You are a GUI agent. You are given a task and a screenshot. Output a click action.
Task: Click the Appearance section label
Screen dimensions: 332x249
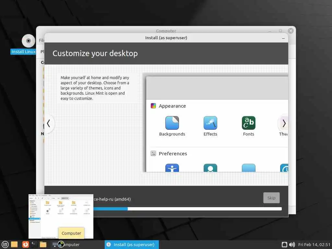[172, 106]
